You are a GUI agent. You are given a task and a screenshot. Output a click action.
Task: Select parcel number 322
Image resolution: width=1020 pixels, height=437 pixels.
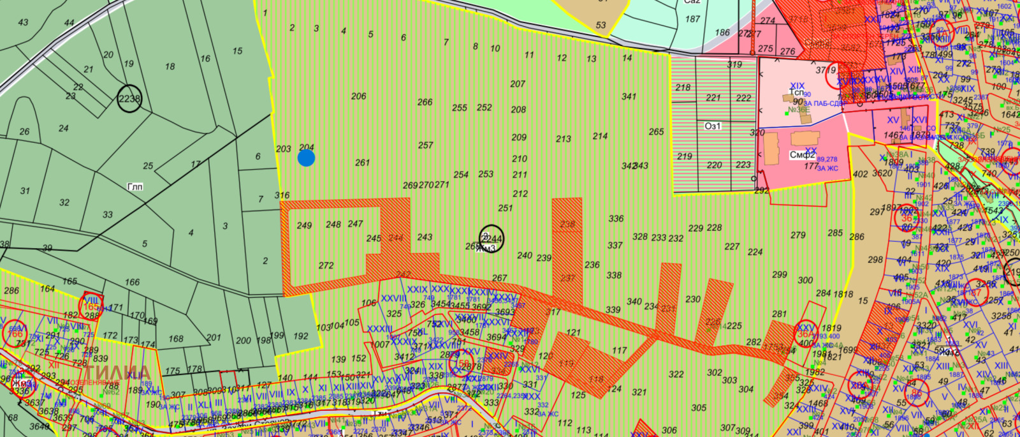(x=676, y=374)
